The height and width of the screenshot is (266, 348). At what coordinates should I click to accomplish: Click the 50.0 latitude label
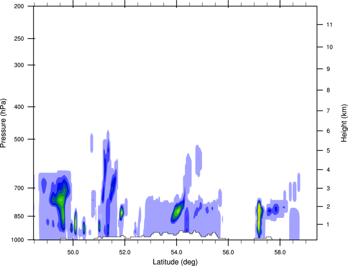(73, 252)
